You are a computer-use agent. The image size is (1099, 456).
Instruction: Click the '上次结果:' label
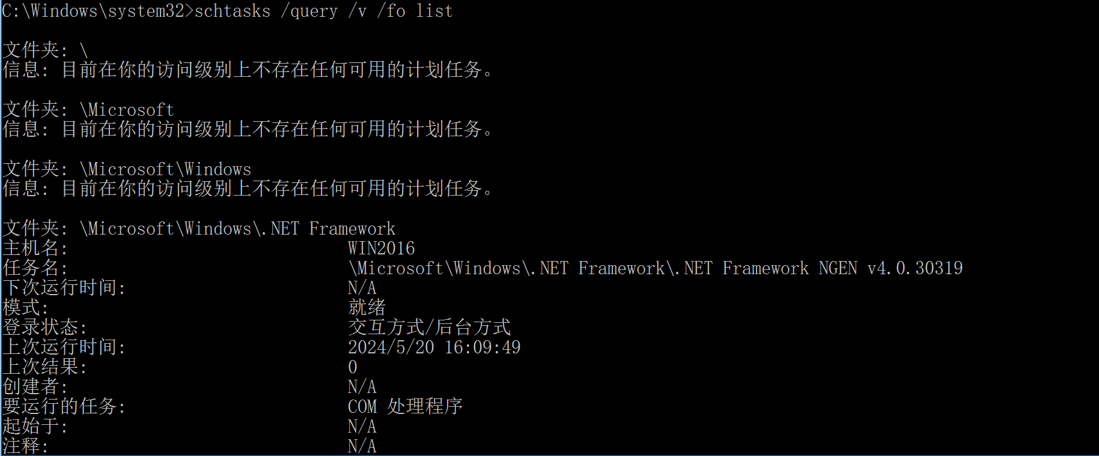click(x=44, y=367)
